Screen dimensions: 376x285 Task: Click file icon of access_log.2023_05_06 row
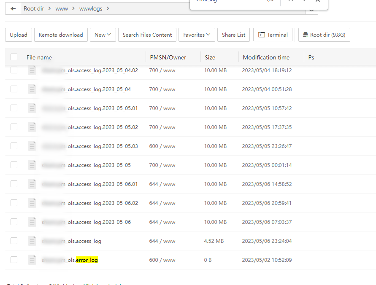32,222
